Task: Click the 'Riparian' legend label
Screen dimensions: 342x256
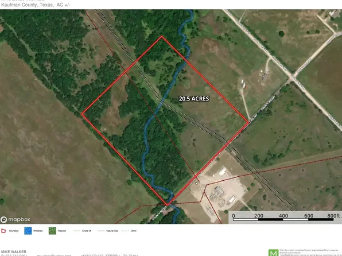Action: (x=62, y=231)
